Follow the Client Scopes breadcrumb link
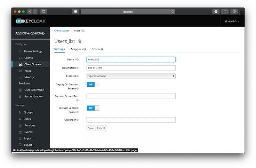256x168 pixels. point(62,31)
